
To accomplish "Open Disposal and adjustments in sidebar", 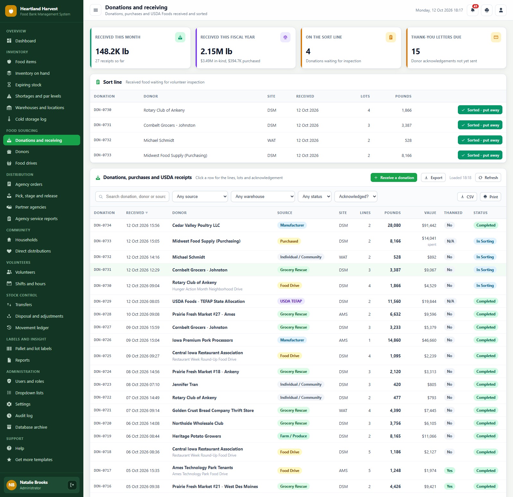I will pos(42,316).
